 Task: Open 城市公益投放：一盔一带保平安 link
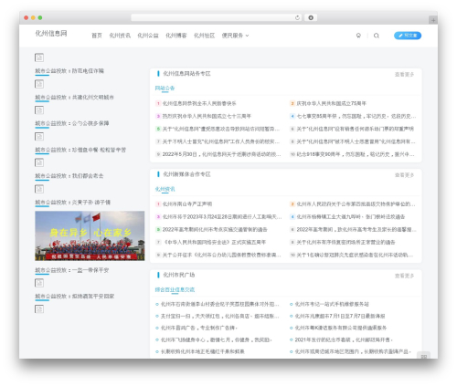(x=72, y=270)
